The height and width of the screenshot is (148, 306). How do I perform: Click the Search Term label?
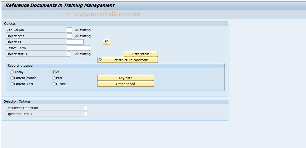pos(16,48)
